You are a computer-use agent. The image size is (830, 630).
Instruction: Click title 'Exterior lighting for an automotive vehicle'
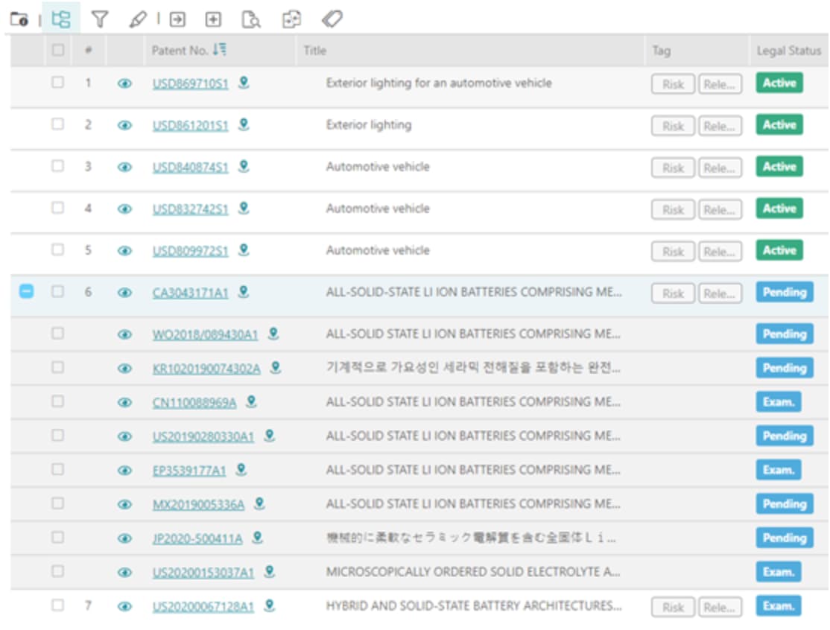pos(439,83)
